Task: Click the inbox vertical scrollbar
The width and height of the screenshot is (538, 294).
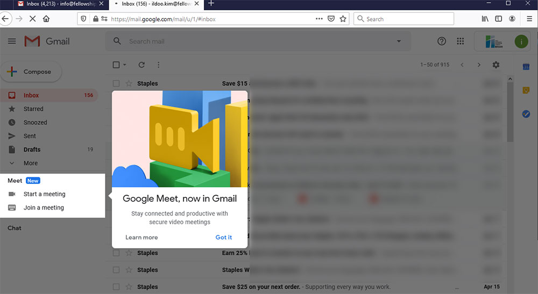Action: [510, 111]
